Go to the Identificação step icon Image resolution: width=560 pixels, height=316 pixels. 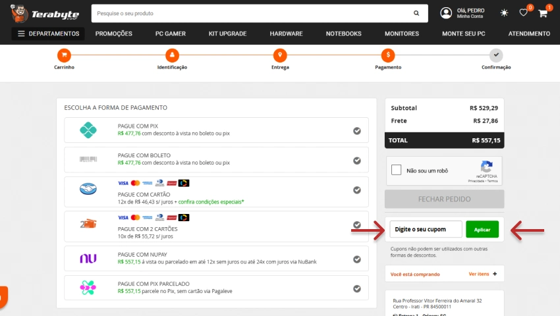click(172, 55)
